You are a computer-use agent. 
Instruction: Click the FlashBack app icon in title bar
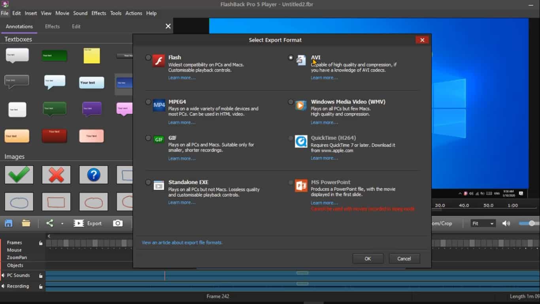(5, 4)
